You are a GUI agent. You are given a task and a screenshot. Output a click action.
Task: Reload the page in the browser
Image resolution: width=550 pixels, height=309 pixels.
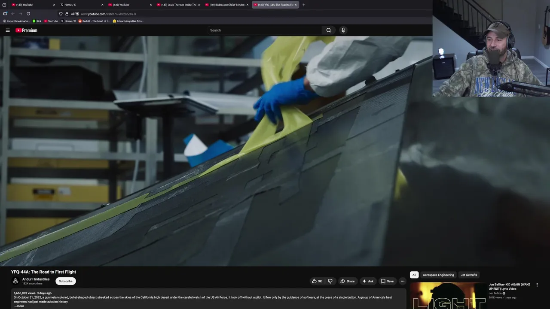tap(28, 14)
